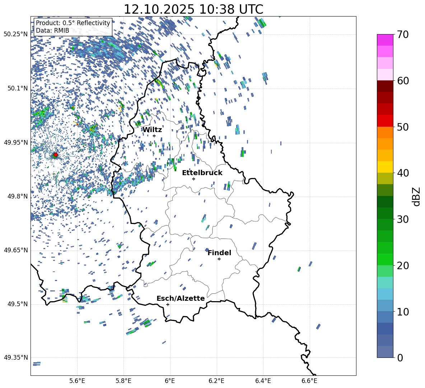Click the 6.6°E longitude label

click(x=309, y=381)
